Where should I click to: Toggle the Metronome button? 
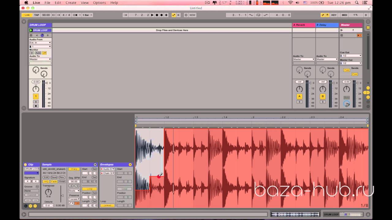(75, 15)
